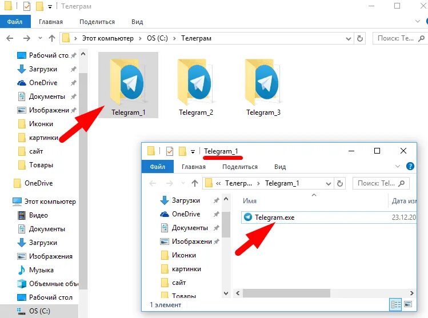The image size is (428, 318).
Task: Go back in the Телеграм window
Action: pos(10,38)
